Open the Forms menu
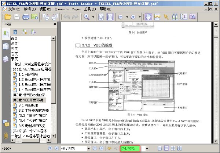 point(76,9)
